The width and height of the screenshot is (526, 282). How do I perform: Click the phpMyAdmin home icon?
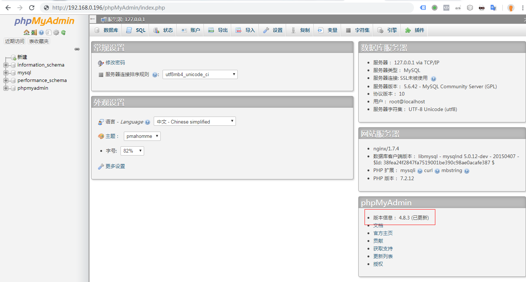tap(27, 32)
